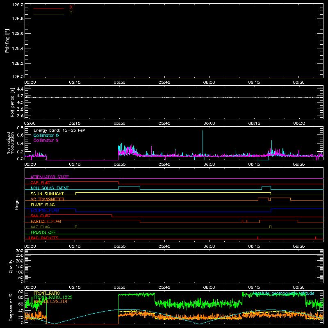Select 'Absolute geomagnetic latitude' legend label

click(283, 294)
